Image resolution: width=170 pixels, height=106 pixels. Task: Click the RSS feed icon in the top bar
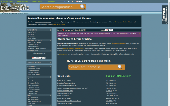click(x=72, y=1)
